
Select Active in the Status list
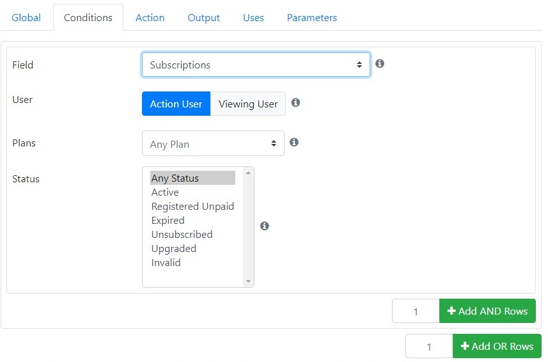click(192, 192)
